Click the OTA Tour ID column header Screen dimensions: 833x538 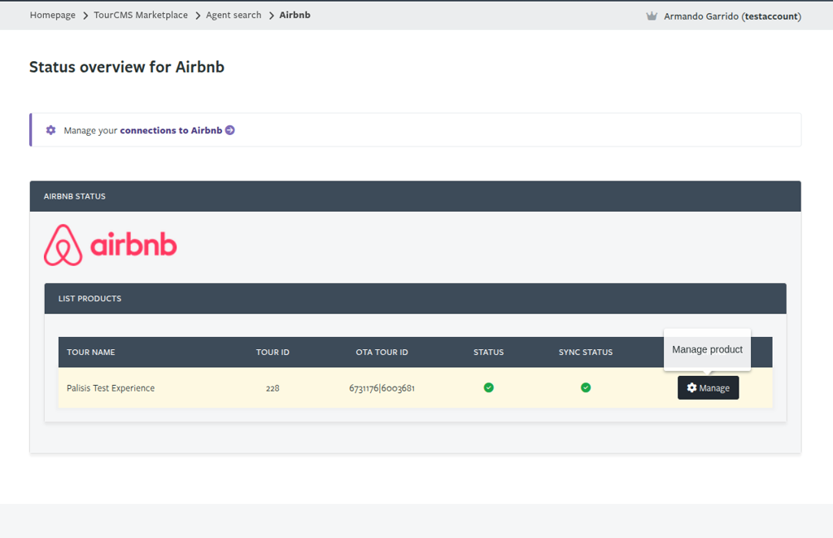click(382, 352)
